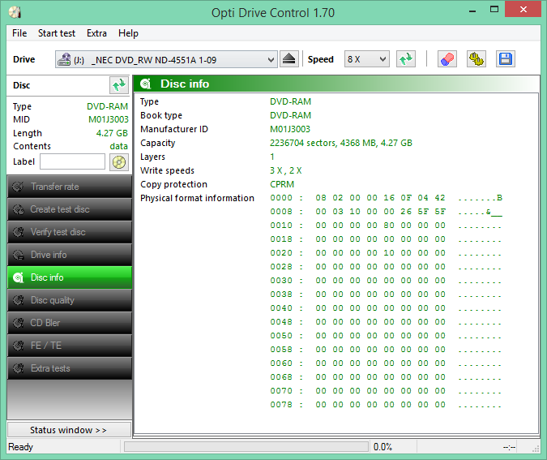The height and width of the screenshot is (460, 547).
Task: Click the Contents value data
Action: click(118, 146)
